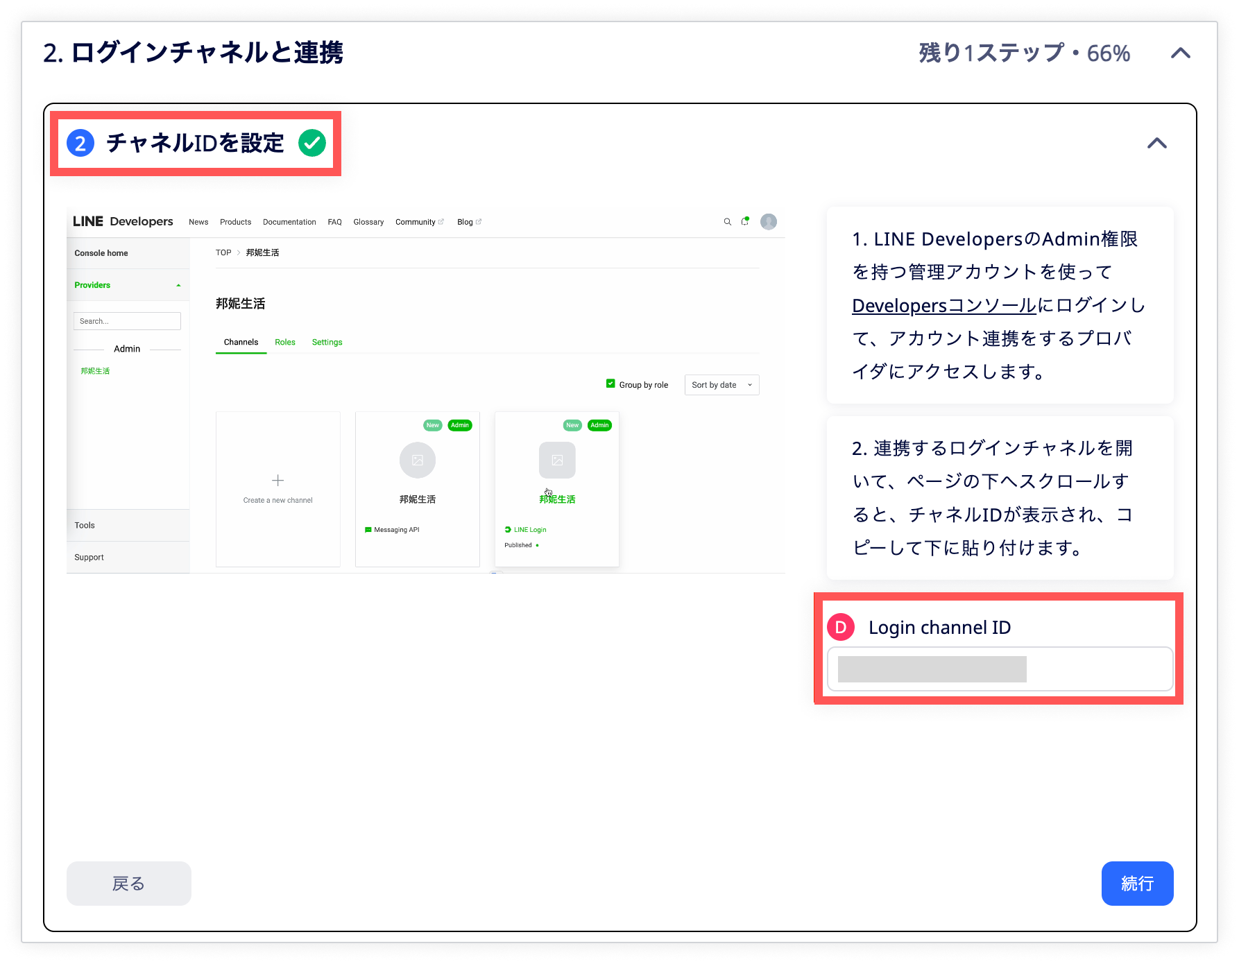The height and width of the screenshot is (964, 1239).
Task: Select Console home in sidebar
Action: pos(101,253)
